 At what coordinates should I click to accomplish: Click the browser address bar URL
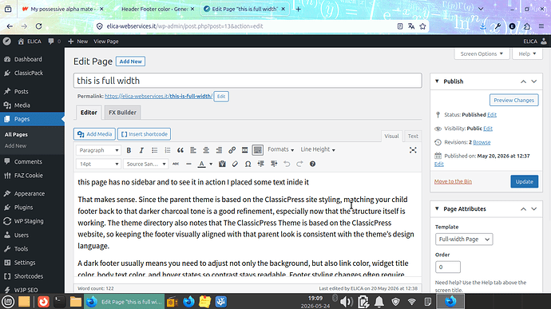tap(184, 26)
